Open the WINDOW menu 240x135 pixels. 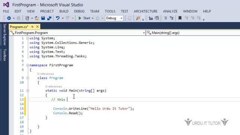tap(190, 11)
